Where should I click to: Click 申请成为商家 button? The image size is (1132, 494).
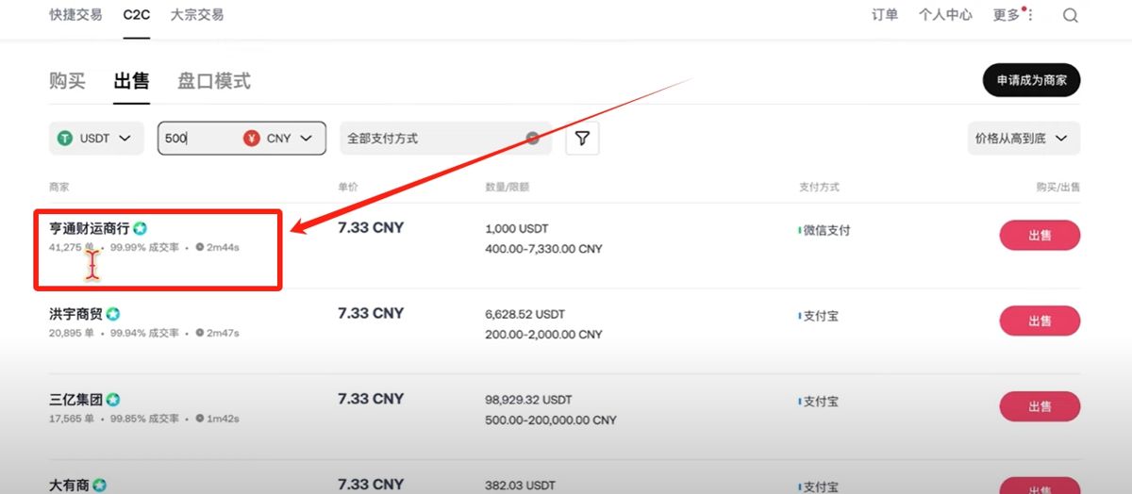tap(1031, 80)
